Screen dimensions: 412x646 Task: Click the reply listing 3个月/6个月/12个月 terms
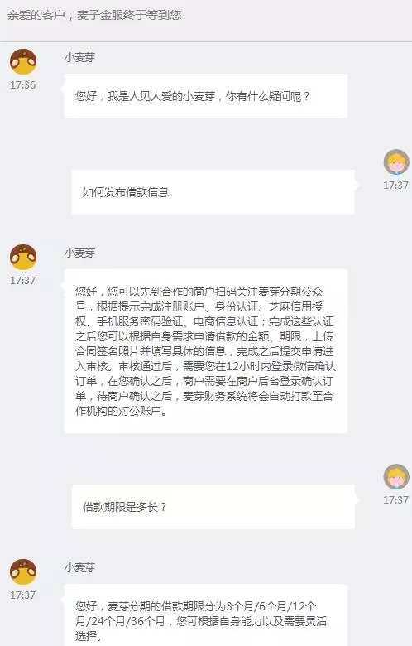point(206,617)
